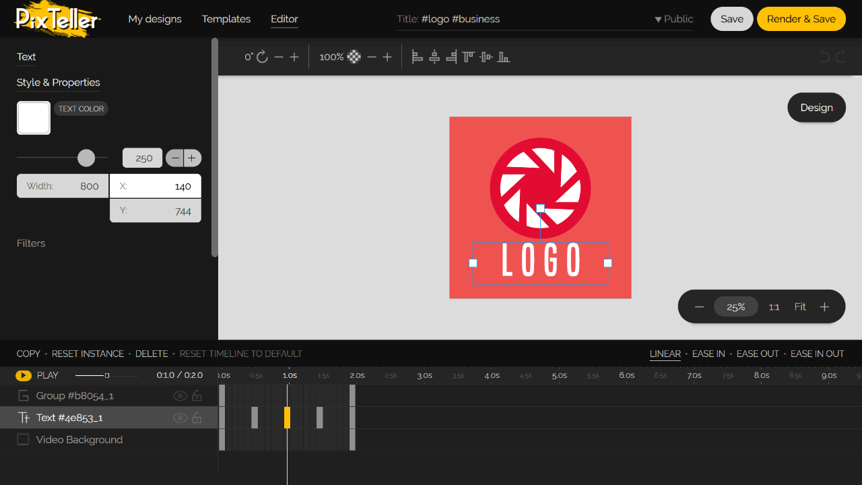The image size is (862, 485).
Task: Hide the Text #4e853_1 layer
Action: coord(180,417)
